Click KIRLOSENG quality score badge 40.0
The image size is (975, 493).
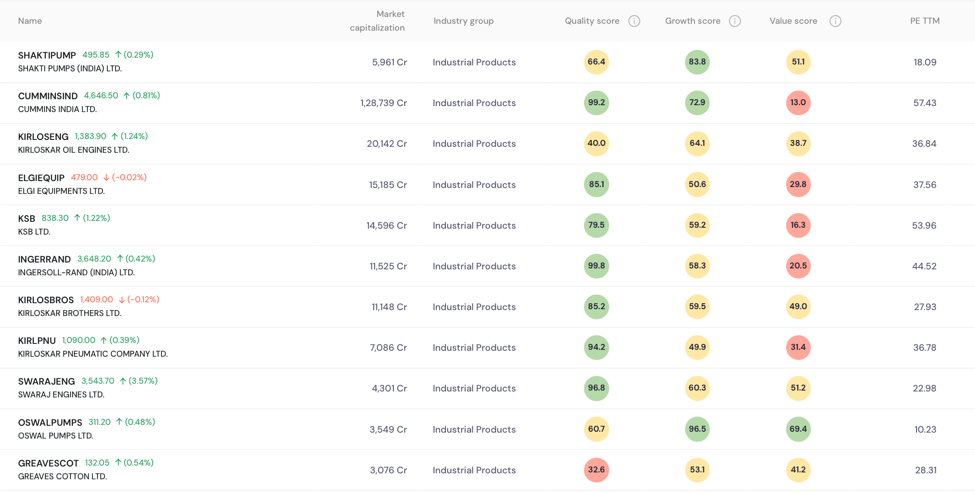point(596,143)
